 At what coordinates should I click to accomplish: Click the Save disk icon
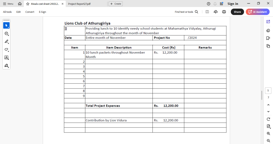(x=207, y=12)
